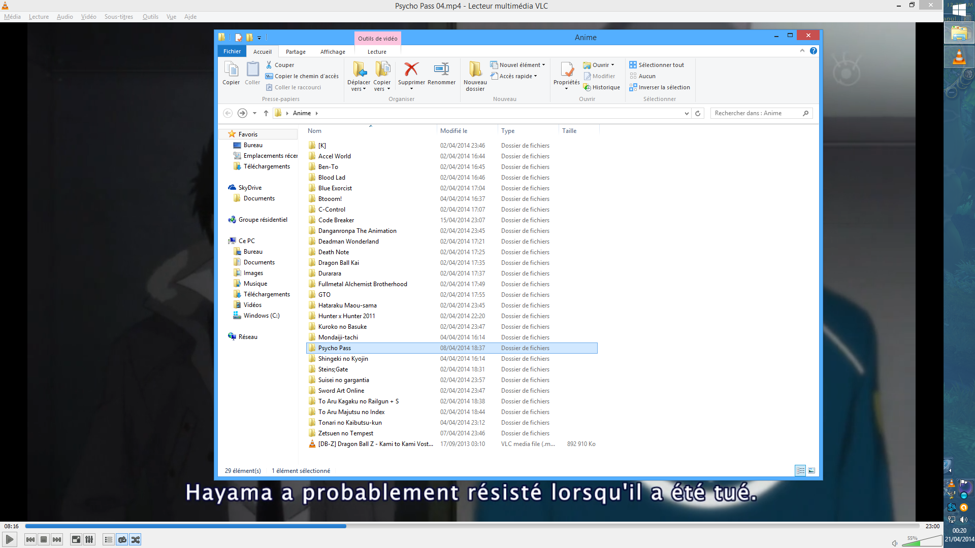The image size is (975, 548).
Task: Select Death Note folder
Action: click(452, 252)
